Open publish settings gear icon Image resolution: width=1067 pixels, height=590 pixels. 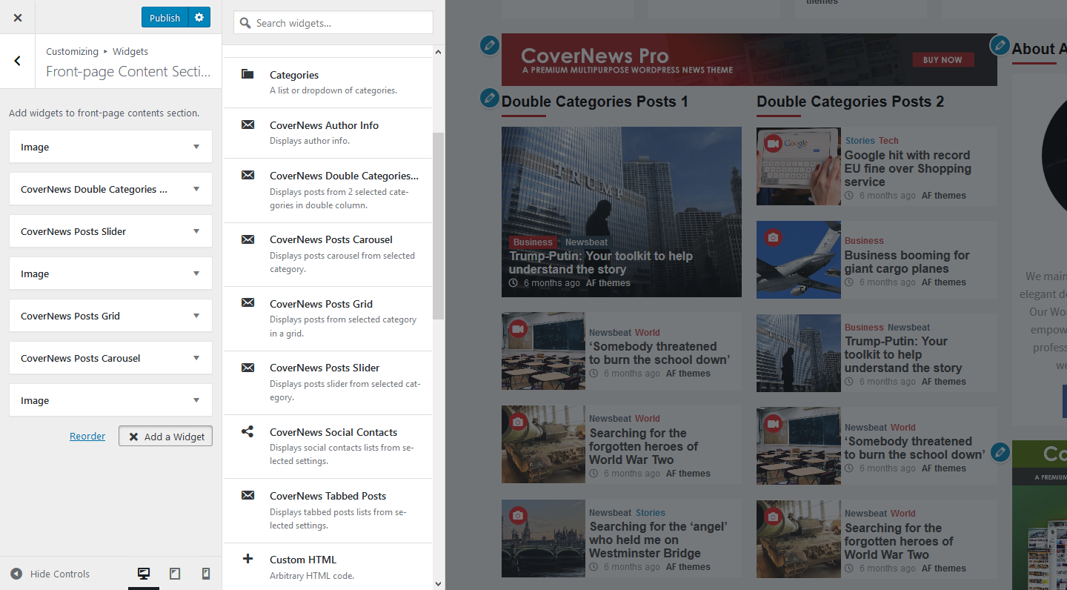pyautogui.click(x=199, y=17)
